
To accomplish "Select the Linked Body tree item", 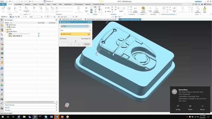I will [x=17, y=36].
